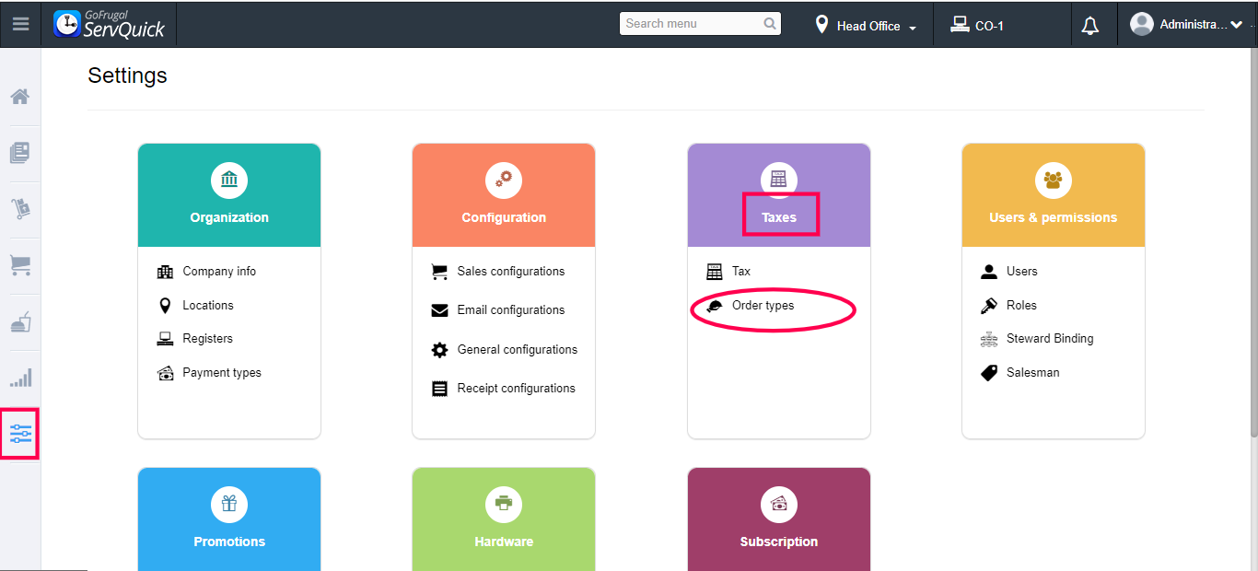Click the Configuration gears icon
This screenshot has width=1258, height=571.
pos(504,180)
